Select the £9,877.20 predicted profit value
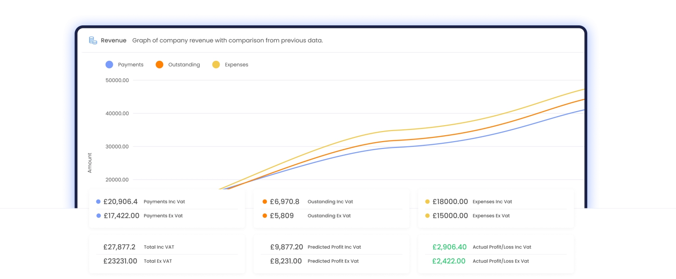 [286, 247]
